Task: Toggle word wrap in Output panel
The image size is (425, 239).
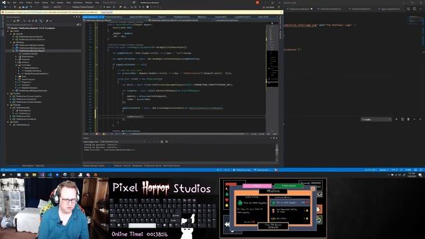Action: click(x=167, y=141)
